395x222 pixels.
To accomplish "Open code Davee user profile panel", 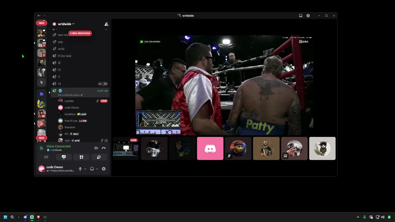I will (x=57, y=169).
